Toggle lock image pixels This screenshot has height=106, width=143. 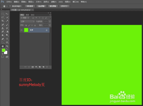pyautogui.click(x=29, y=25)
